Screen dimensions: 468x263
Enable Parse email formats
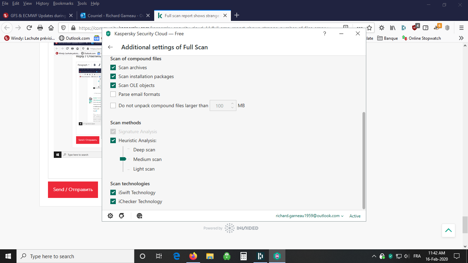coord(113,94)
